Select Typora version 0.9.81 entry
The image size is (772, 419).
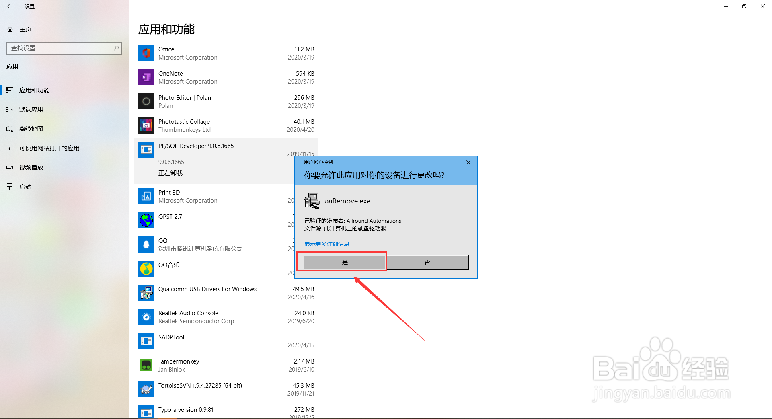186,409
